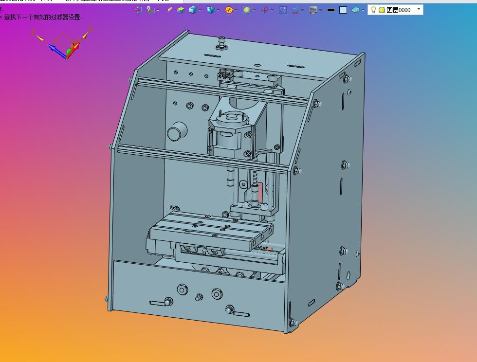This screenshot has height=362, width=477.
Task: Click the yellow-top box view icon
Action: click(181, 10)
